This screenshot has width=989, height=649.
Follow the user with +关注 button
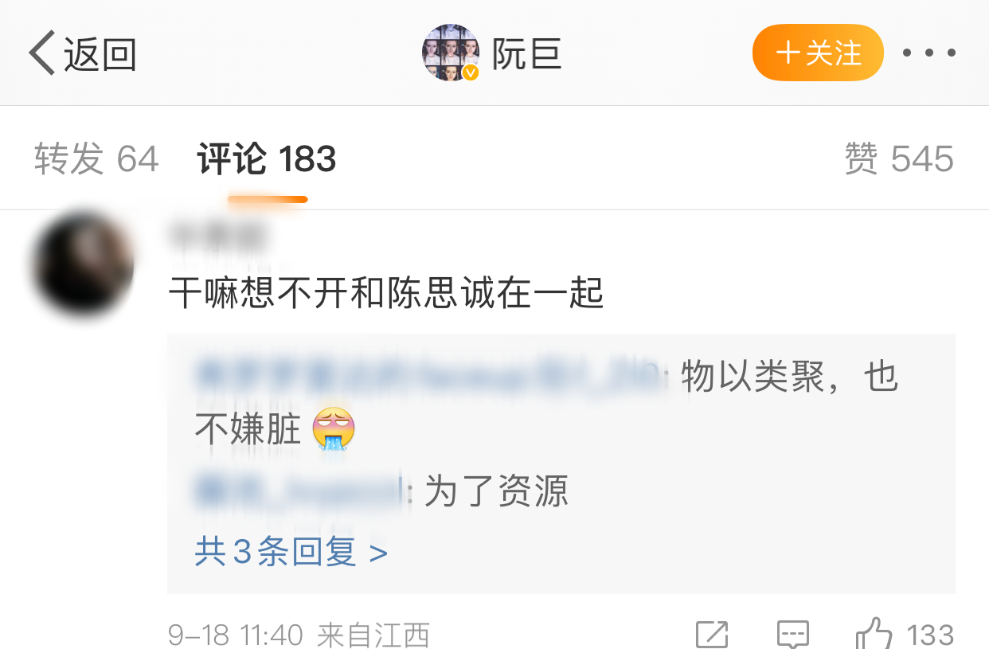818,53
